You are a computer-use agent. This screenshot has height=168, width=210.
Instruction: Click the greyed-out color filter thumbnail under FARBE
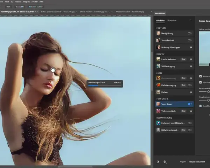[158, 78]
